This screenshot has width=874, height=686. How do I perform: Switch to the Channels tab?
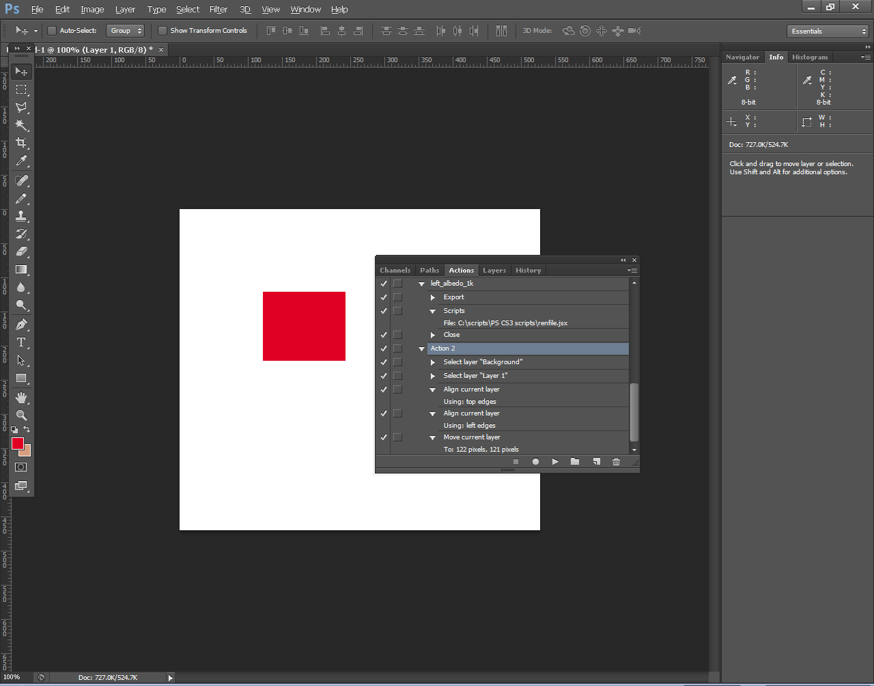click(x=395, y=271)
